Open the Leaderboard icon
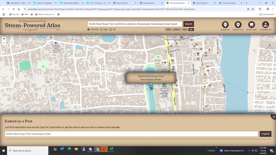Screen dimensions: 276x155 pyautogui.click(x=266, y=26)
